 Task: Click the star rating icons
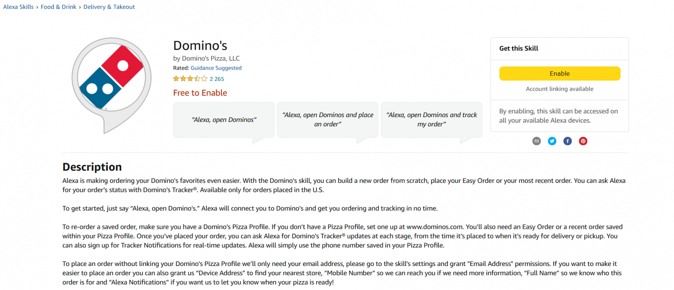tap(190, 79)
